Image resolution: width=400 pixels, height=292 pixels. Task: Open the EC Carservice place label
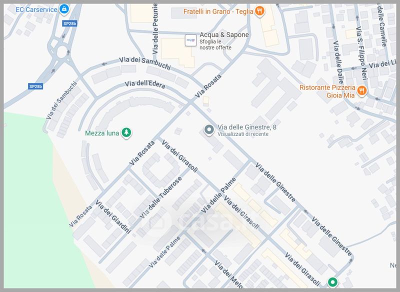pyautogui.click(x=36, y=9)
